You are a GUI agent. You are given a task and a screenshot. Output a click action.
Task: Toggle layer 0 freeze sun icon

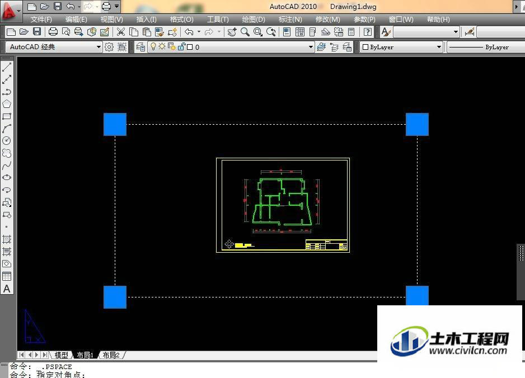162,47
